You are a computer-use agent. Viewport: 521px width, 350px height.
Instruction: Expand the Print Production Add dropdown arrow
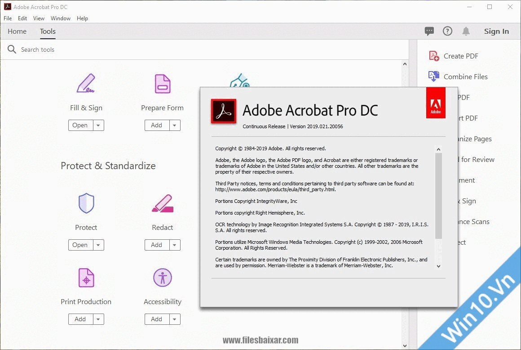[x=98, y=319]
